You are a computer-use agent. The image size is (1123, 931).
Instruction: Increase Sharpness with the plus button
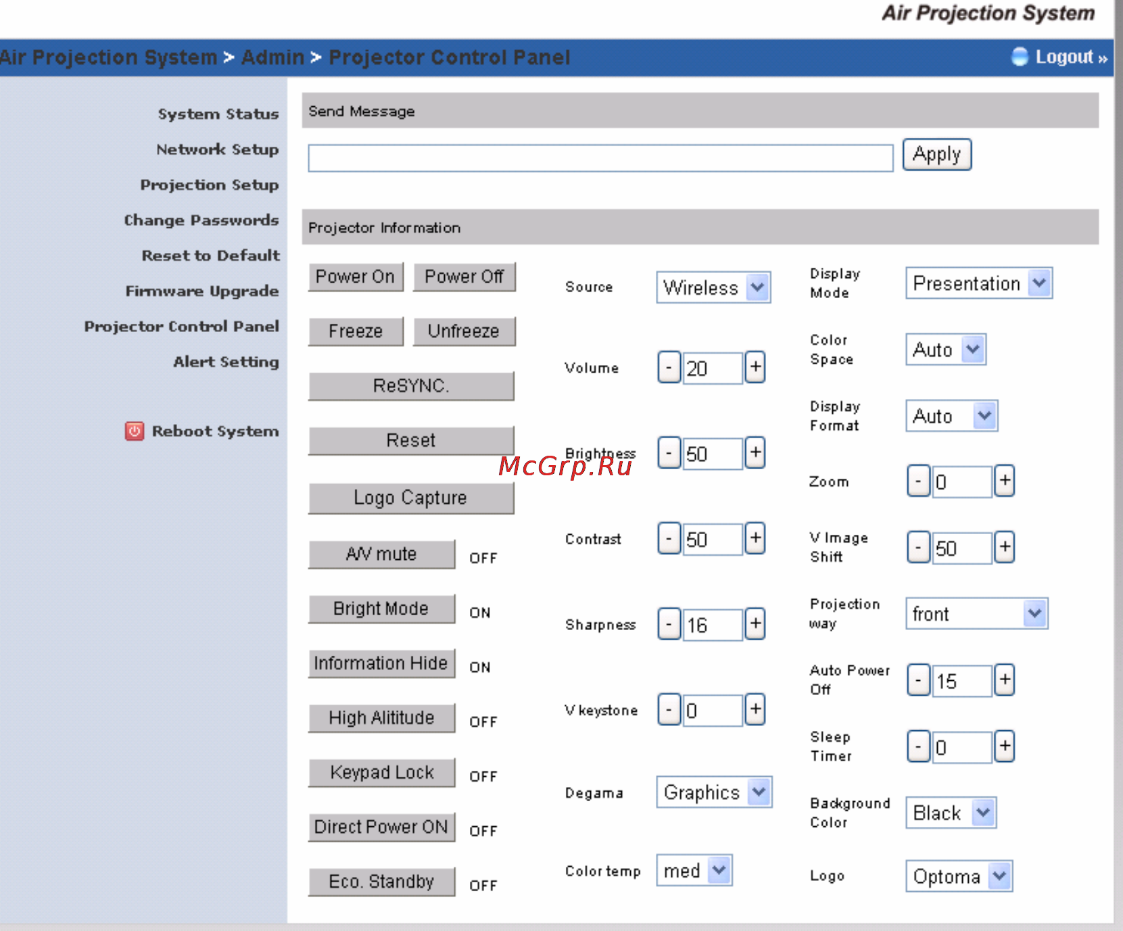pos(755,624)
